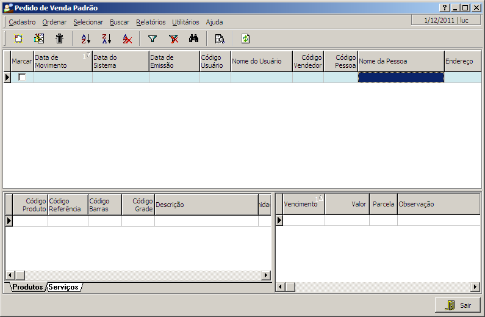Click the Nome da Pessoa cell
The width and height of the screenshot is (485, 317).
click(400, 78)
